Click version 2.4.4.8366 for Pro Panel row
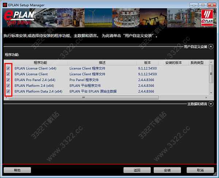Image resolution: width=219 pixels, height=178 pixels. click(146, 80)
